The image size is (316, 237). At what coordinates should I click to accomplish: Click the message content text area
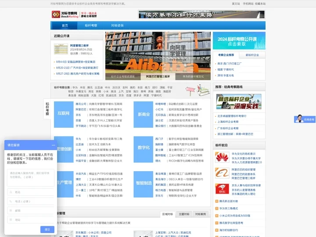(x=31, y=178)
